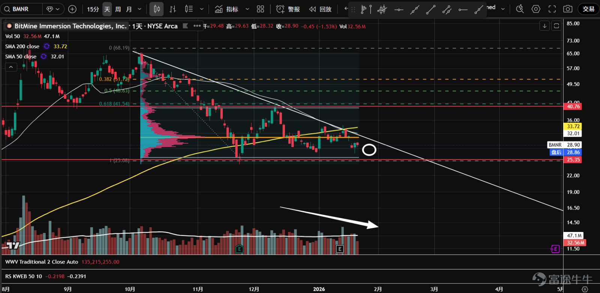Viewport: 600px width, 293px height.
Task: Click the 0.618 Fibonacci level label
Action: click(x=114, y=104)
